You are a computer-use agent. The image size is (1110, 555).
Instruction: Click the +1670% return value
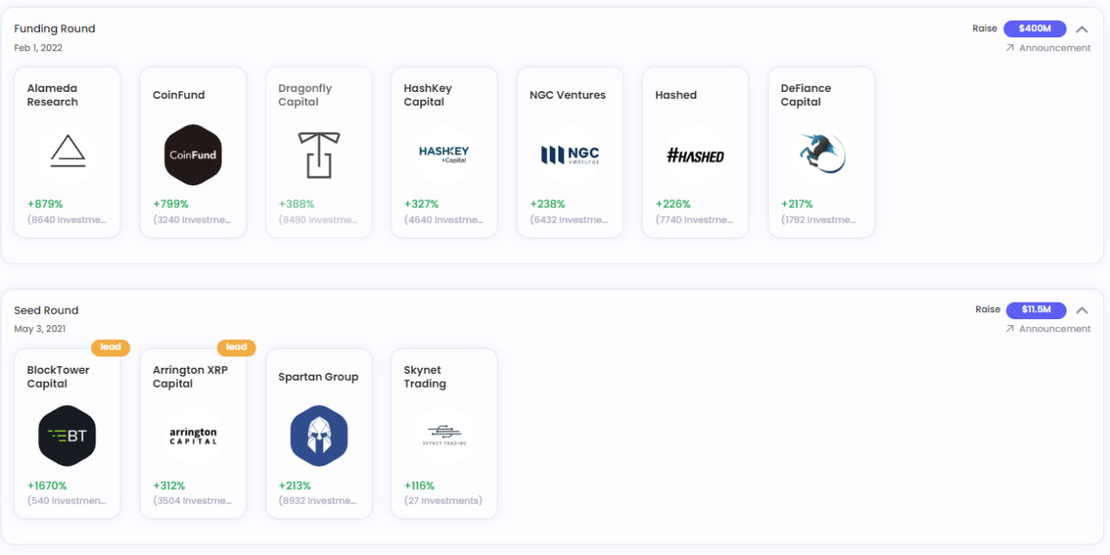coord(47,486)
